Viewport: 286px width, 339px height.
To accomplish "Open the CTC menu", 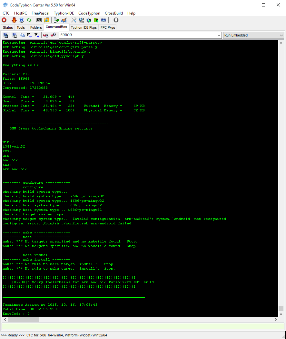I will (6, 13).
